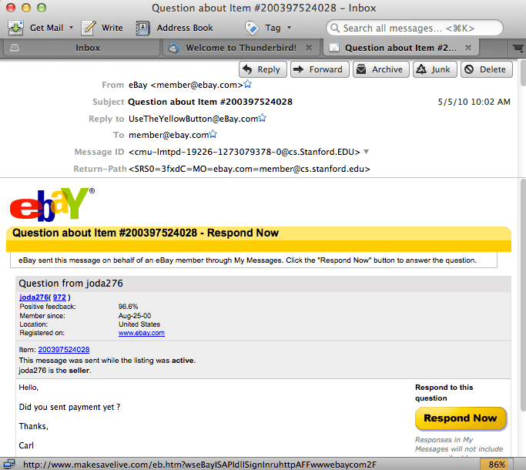Open the 972 feedback score link
The width and height of the screenshot is (526, 470).
[x=59, y=297]
